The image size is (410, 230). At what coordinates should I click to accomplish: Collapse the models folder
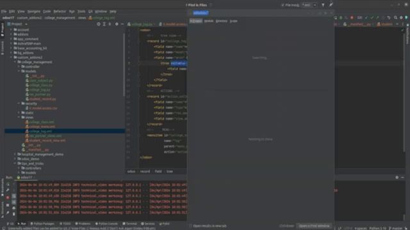pyautogui.click(x=19, y=71)
